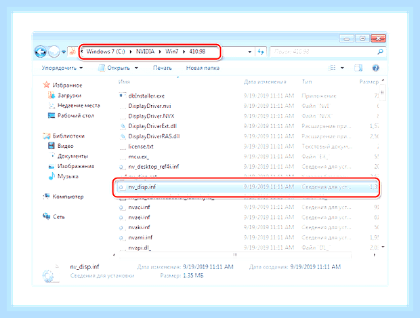Click the change view icon
420x318 pixels.
point(332,68)
